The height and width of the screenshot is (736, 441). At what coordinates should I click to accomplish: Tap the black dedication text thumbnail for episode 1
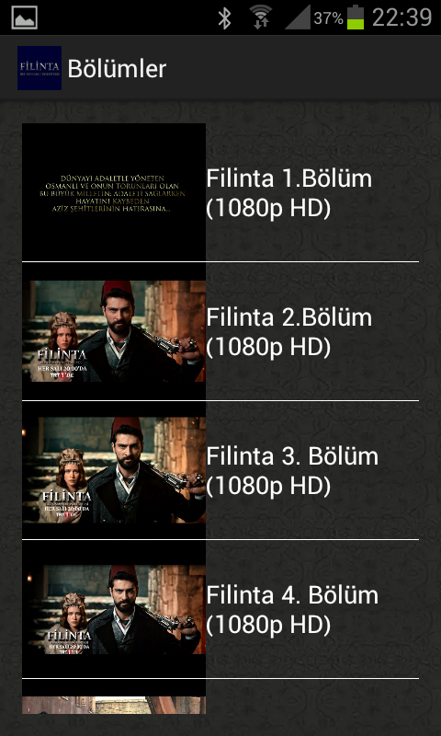click(x=114, y=192)
